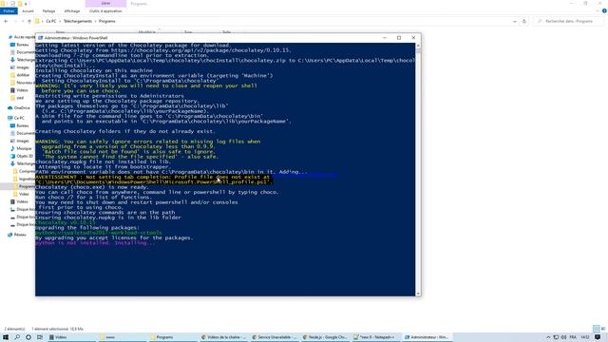
Task: Click the Rechercher dans Programs search box
Action: click(x=569, y=21)
